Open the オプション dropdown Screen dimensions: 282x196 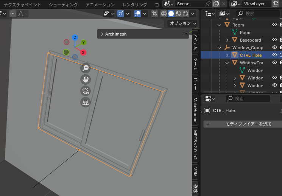(182, 23)
